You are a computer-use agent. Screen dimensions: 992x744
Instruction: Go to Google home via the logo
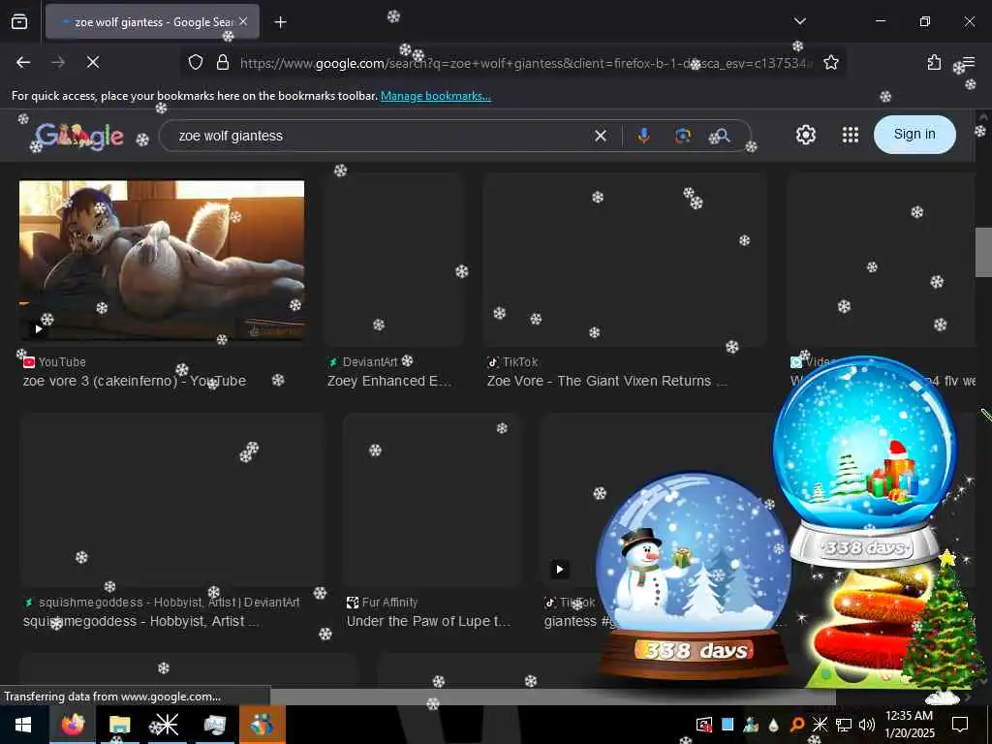coord(79,136)
